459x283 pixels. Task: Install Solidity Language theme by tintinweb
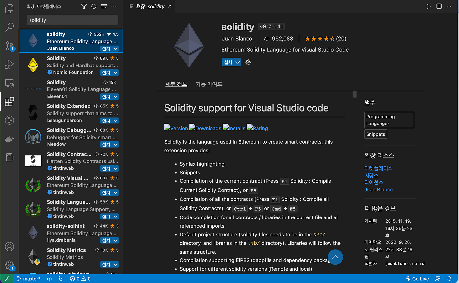pyautogui.click(x=106, y=217)
